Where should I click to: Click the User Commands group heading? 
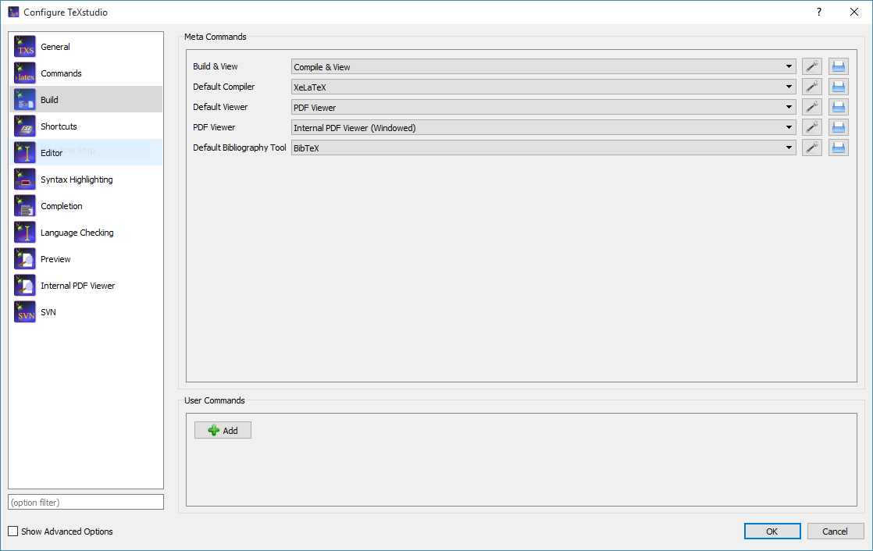pyautogui.click(x=215, y=400)
